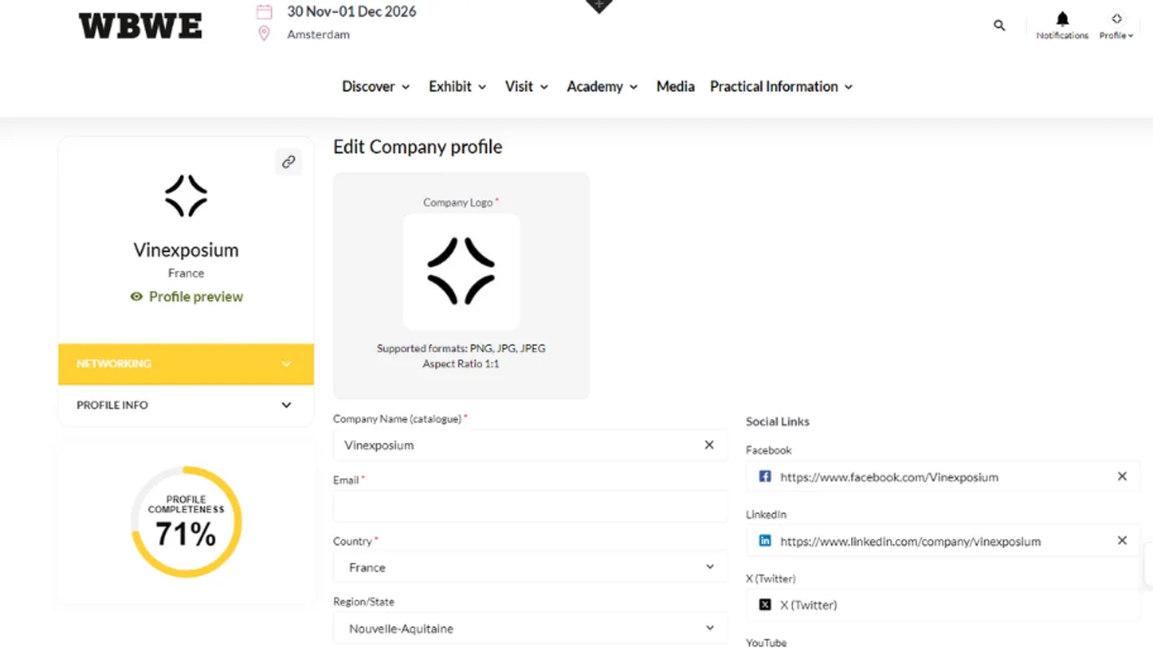This screenshot has height=650, width=1153.
Task: Click the Email input field
Action: tap(530, 507)
